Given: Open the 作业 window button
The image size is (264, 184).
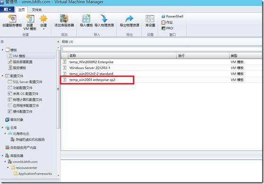Looking at the screenshot, I should [x=167, y=22].
